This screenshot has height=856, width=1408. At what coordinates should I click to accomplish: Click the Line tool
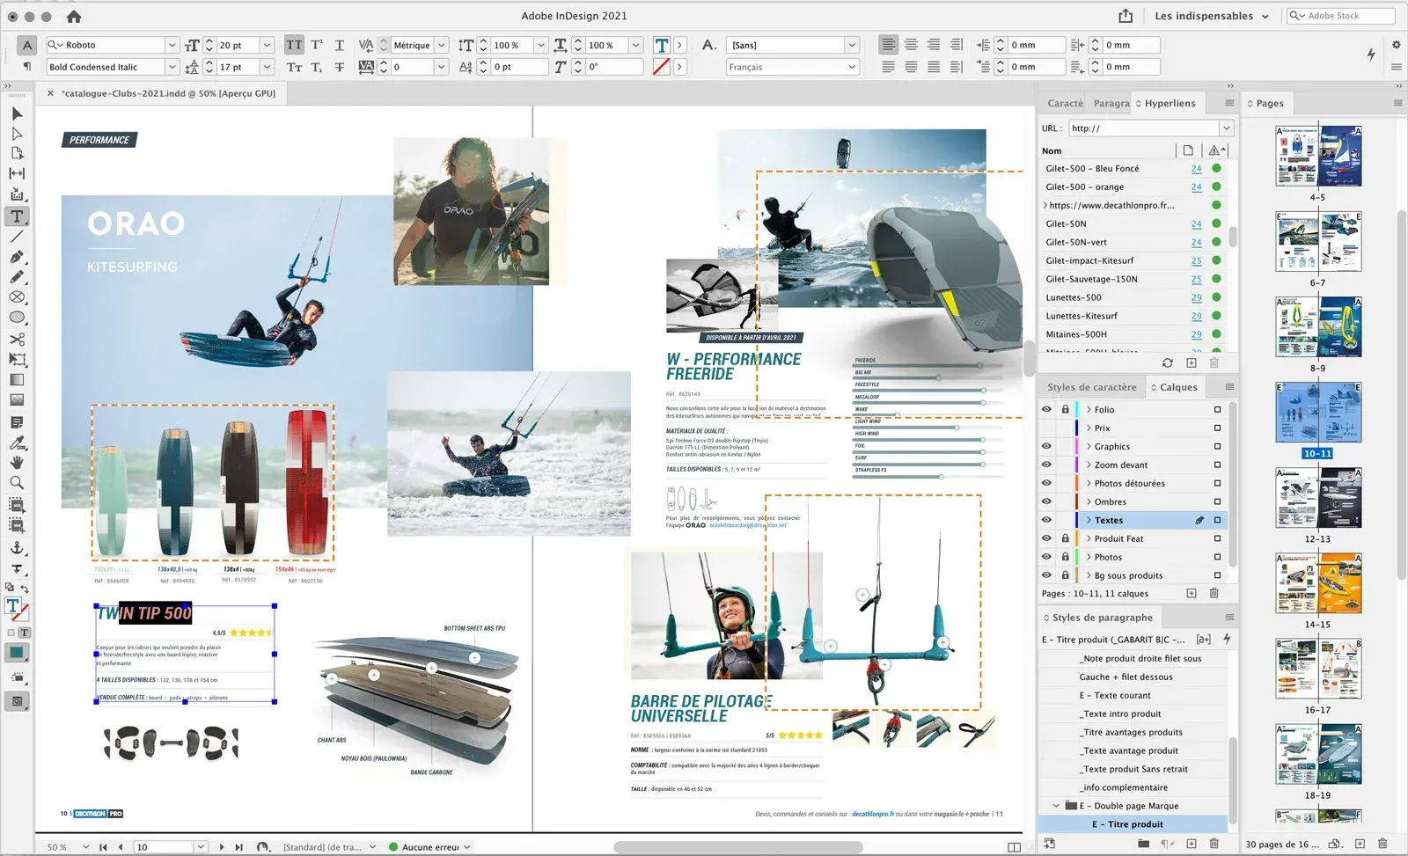coord(17,237)
